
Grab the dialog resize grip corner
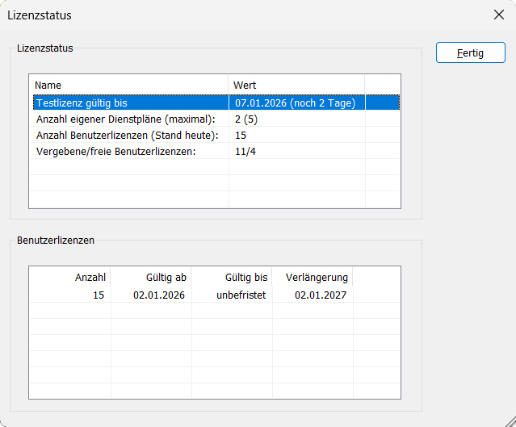[x=510, y=421]
